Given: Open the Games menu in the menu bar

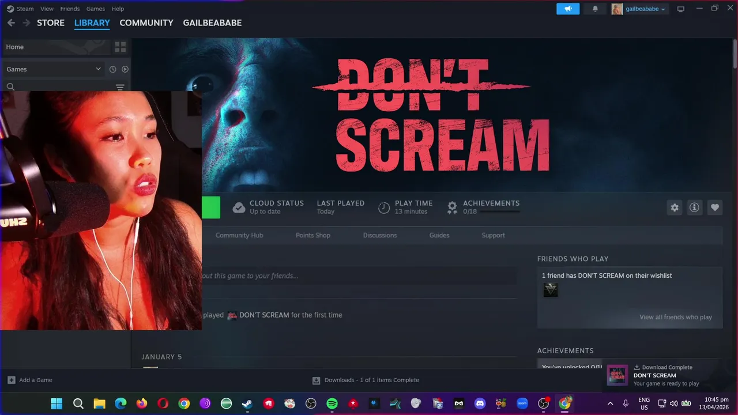Looking at the screenshot, I should [x=95, y=9].
